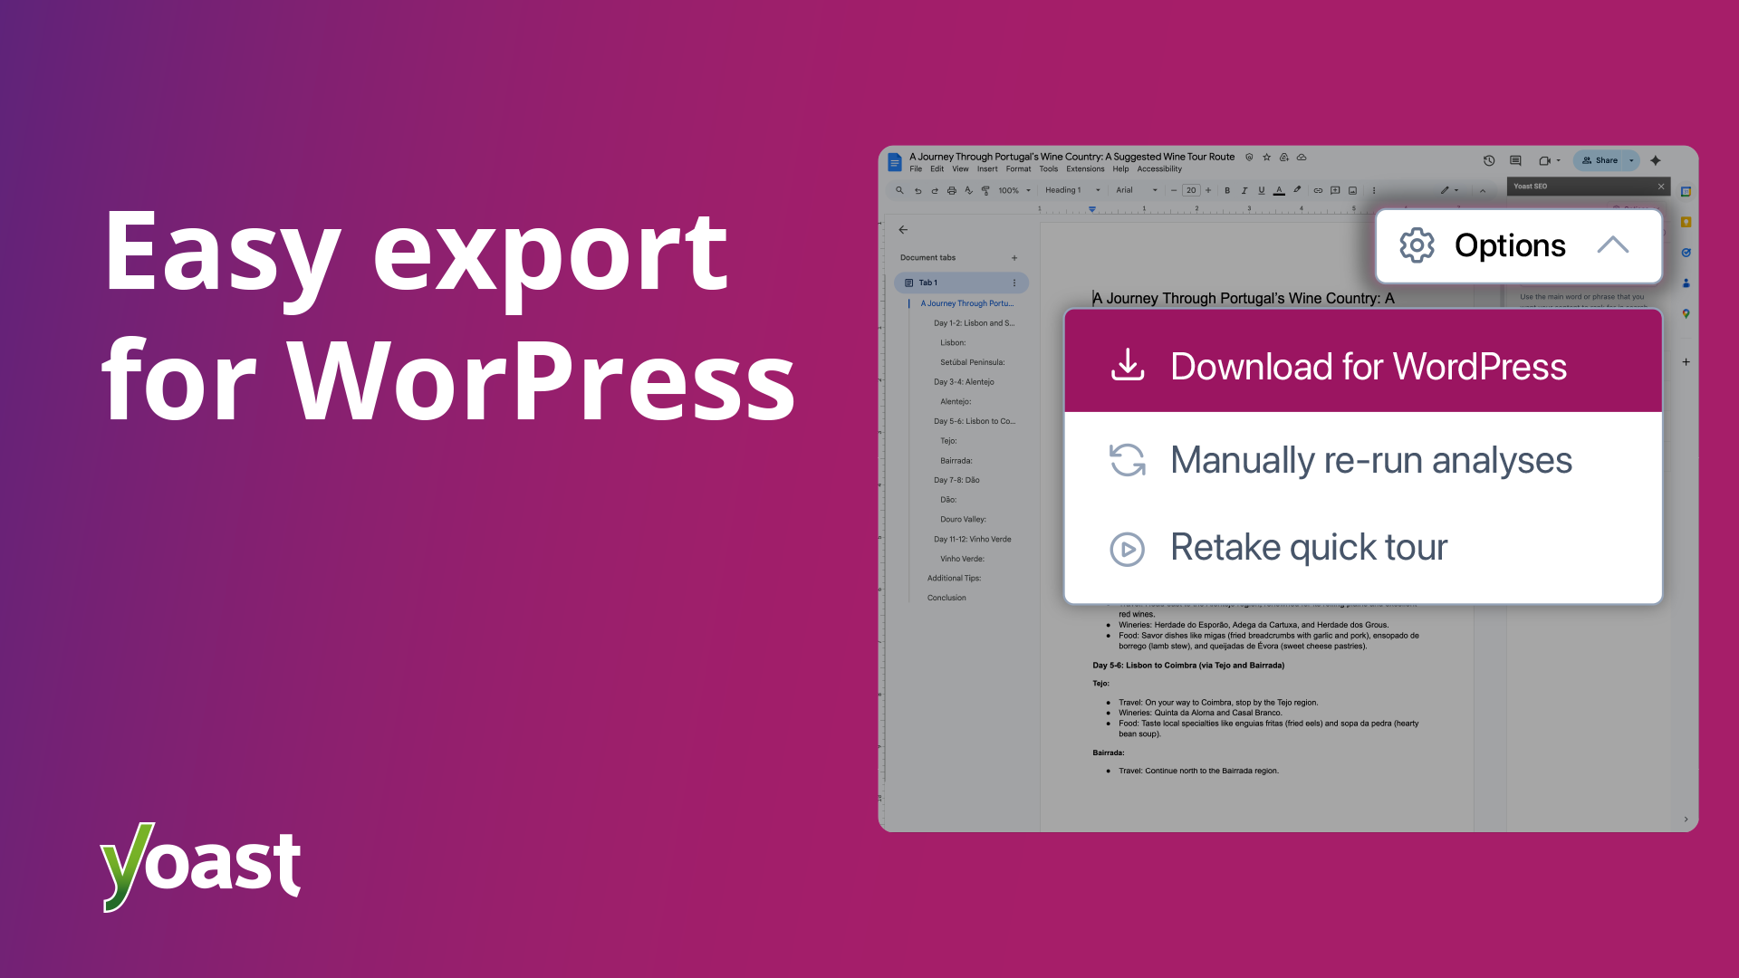Open the version history clock icon
The image size is (1739, 978).
(1489, 160)
